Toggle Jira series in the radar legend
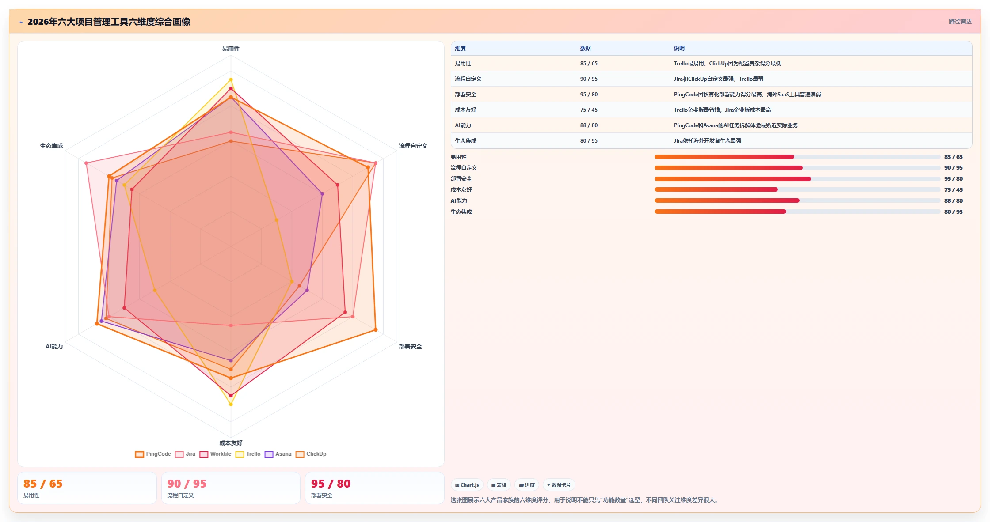 click(185, 454)
